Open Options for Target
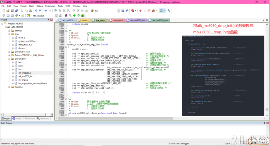Screen dimensions: 270x146 pyautogui.click(x=60, y=16)
